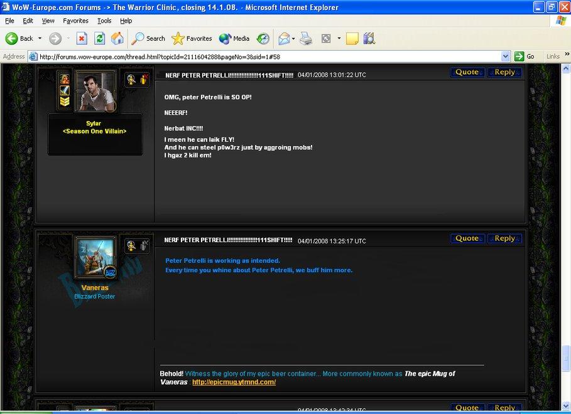
Task: Click the green Go button
Action: click(x=525, y=56)
